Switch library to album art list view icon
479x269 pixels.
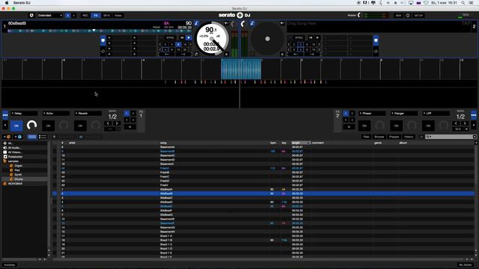(x=43, y=137)
